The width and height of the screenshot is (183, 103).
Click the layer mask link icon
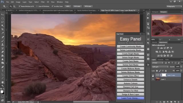click(x=161, y=75)
